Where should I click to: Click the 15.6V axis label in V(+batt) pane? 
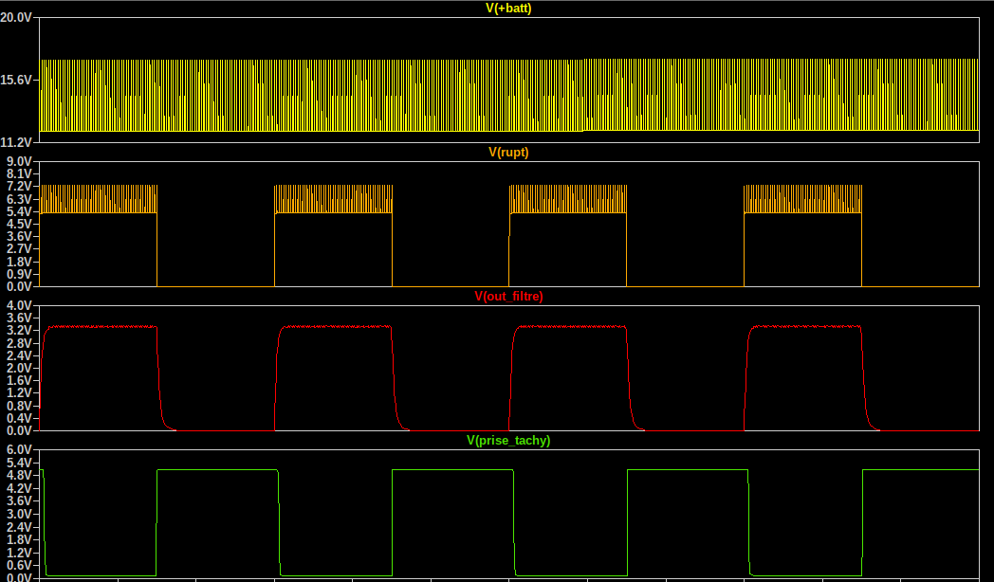tap(16, 80)
